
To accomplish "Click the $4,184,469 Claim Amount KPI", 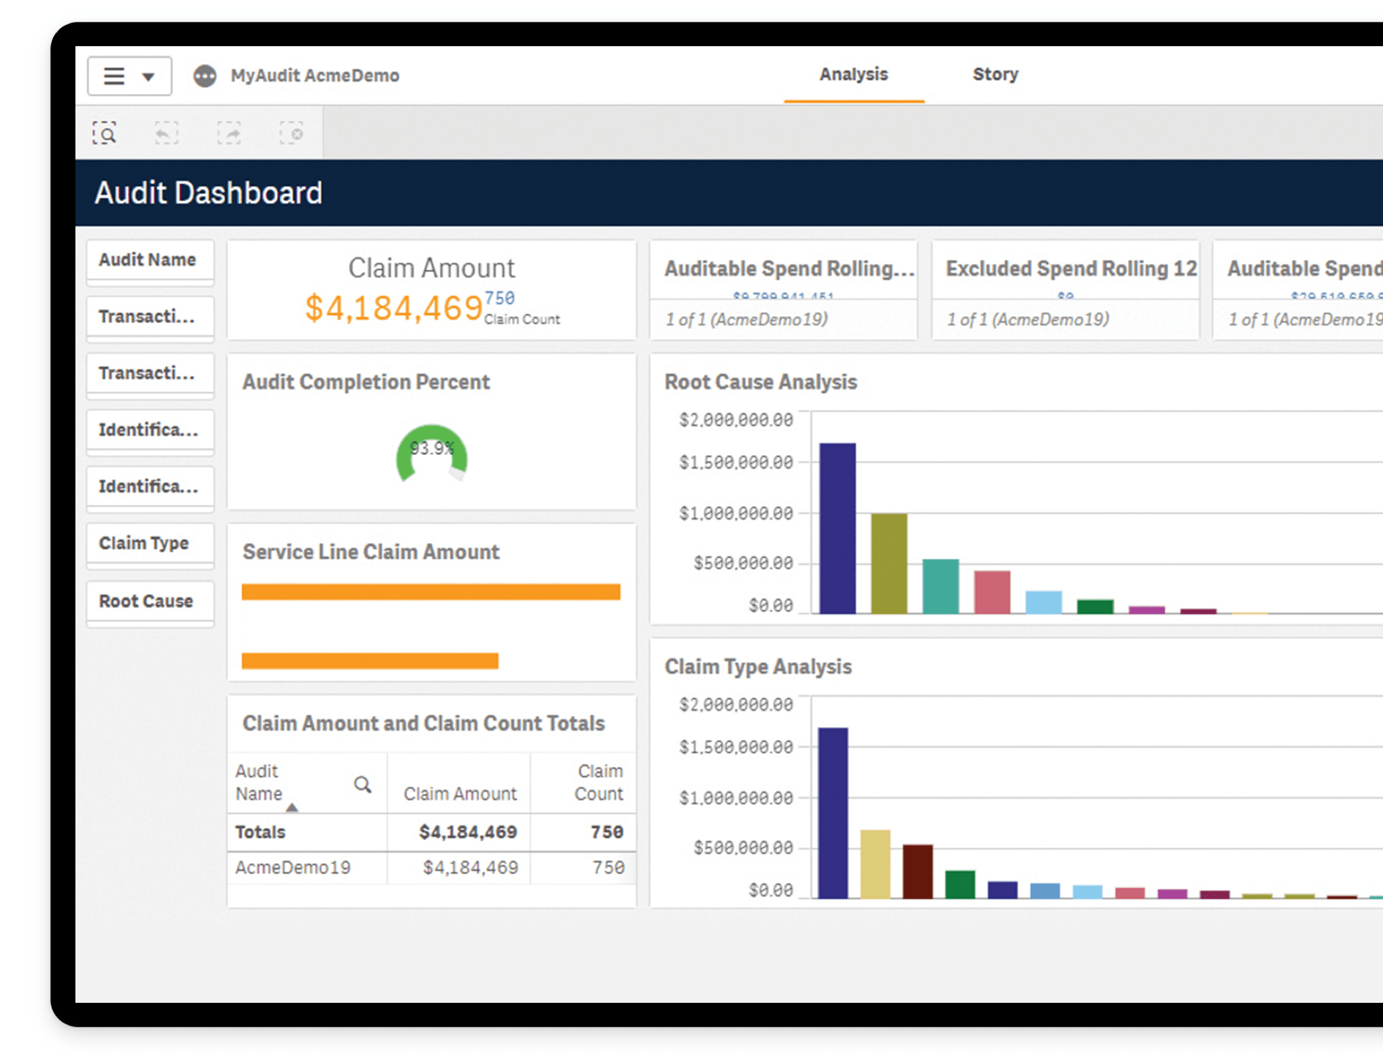I will pos(393,308).
